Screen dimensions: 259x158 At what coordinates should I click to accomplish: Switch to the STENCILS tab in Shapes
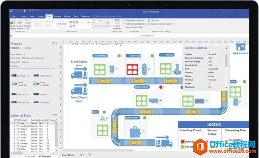click(15, 48)
